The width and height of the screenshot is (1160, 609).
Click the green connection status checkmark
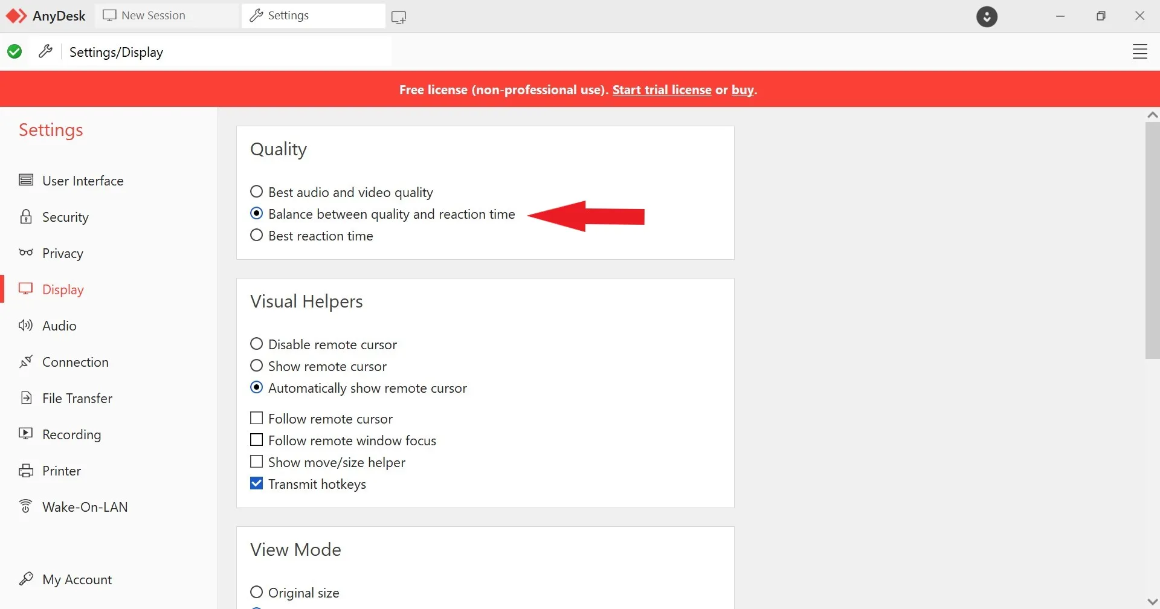14,52
